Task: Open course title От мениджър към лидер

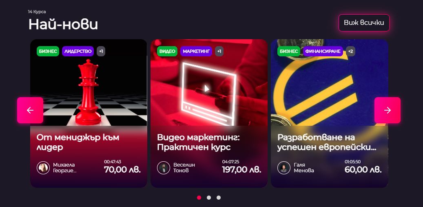Action: pyautogui.click(x=78, y=142)
